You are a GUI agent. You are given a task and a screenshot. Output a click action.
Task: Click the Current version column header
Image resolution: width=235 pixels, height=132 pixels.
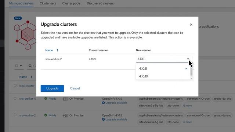click(x=98, y=50)
